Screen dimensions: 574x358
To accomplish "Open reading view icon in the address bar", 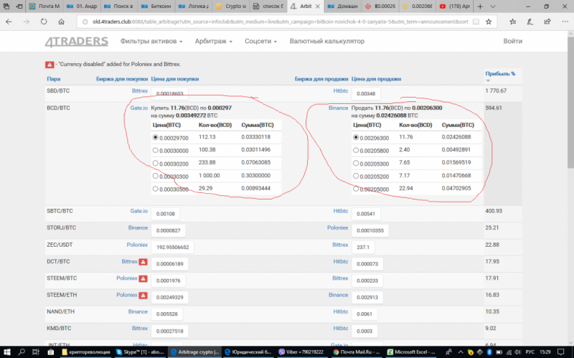I will click(476, 22).
